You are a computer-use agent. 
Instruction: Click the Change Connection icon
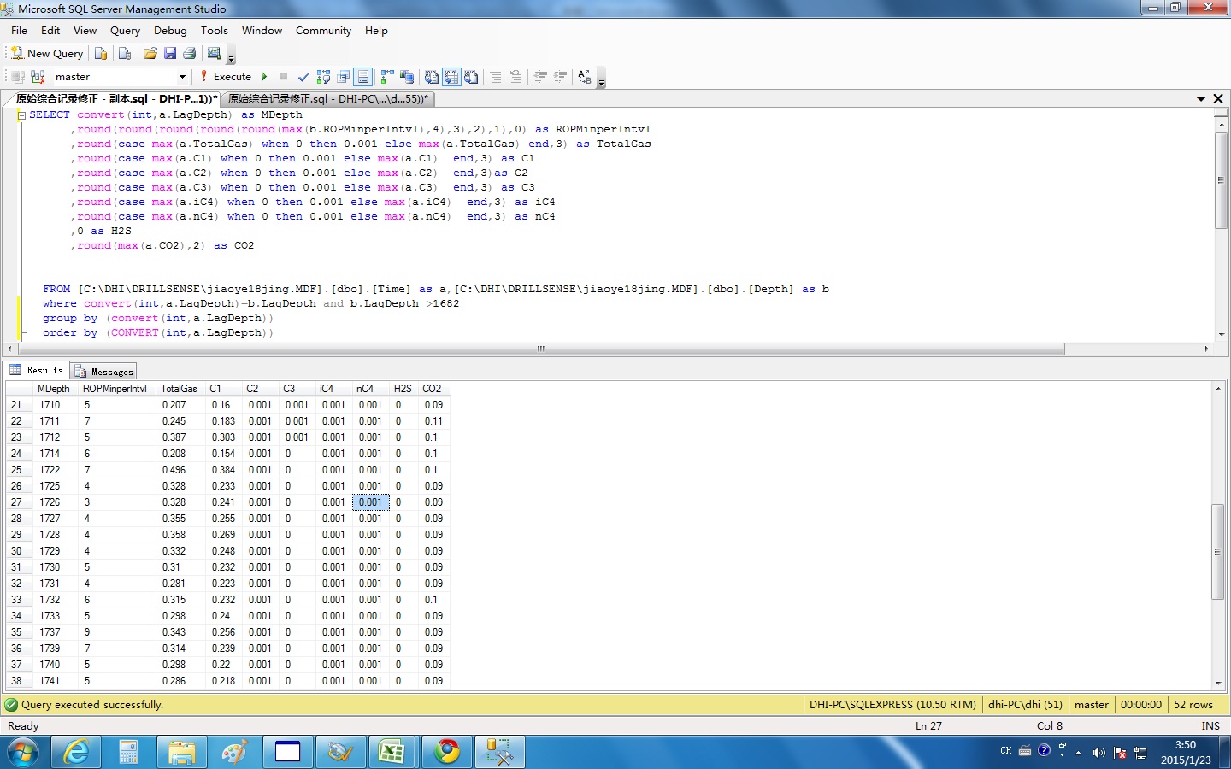[x=38, y=77]
